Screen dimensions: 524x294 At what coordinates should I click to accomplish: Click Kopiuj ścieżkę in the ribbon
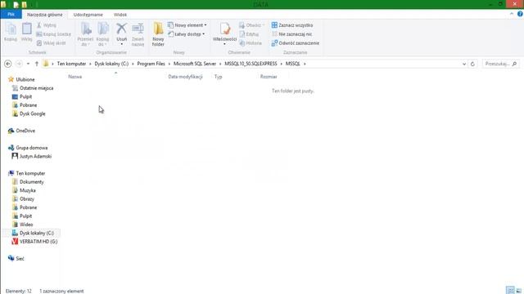[x=53, y=34]
